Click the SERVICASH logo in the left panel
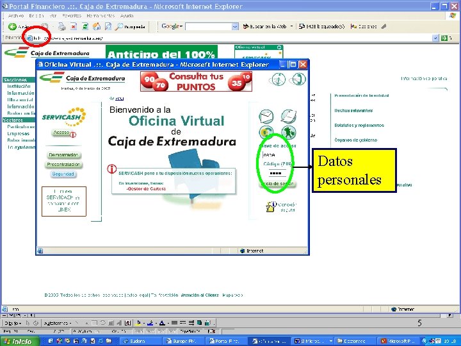 click(64, 117)
